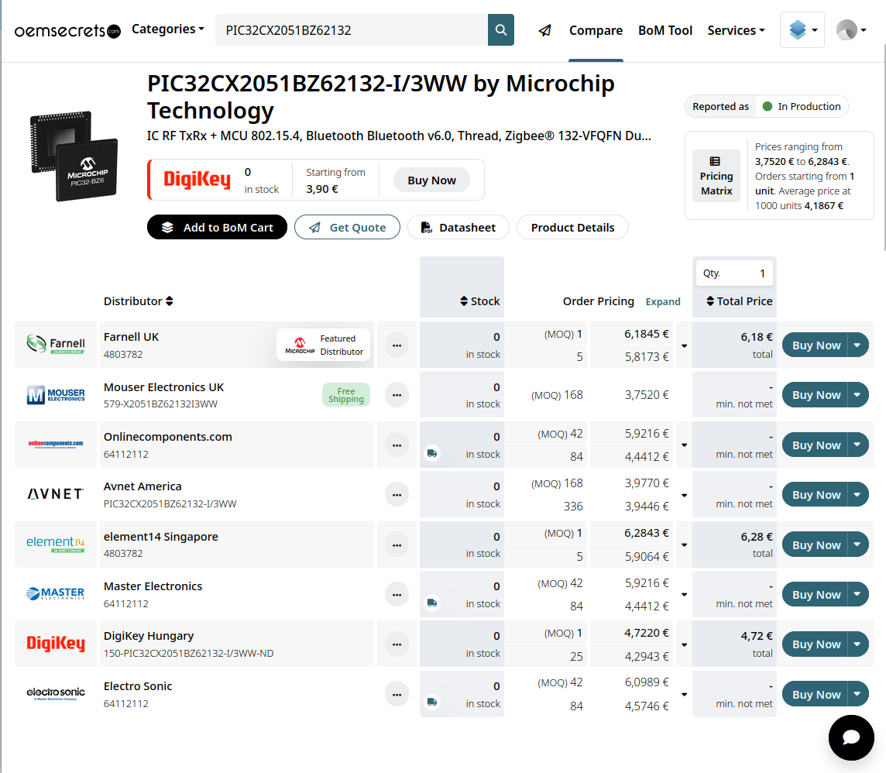Viewport: 886px width, 773px height.
Task: Click DigiKey featured Buy Now button
Action: click(431, 180)
